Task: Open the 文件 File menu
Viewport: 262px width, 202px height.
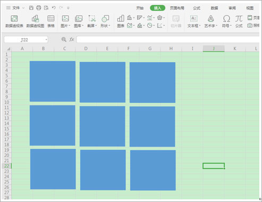Action: click(15, 8)
